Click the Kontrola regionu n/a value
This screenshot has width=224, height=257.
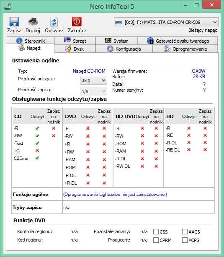point(74,231)
